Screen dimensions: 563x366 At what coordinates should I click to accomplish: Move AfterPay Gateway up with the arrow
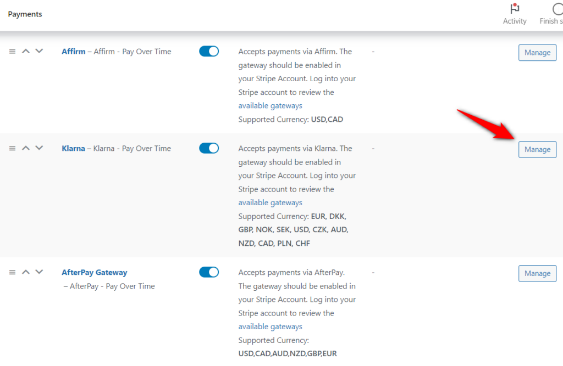coord(26,272)
